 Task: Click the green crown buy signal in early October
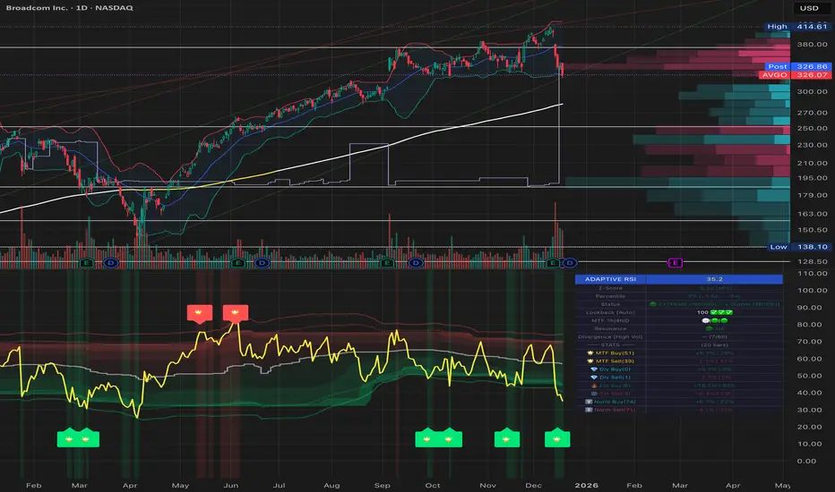pyautogui.click(x=449, y=437)
